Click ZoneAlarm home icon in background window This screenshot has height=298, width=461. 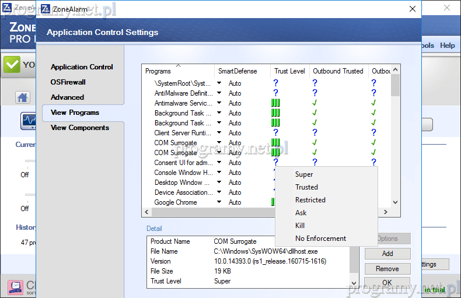(x=23, y=97)
